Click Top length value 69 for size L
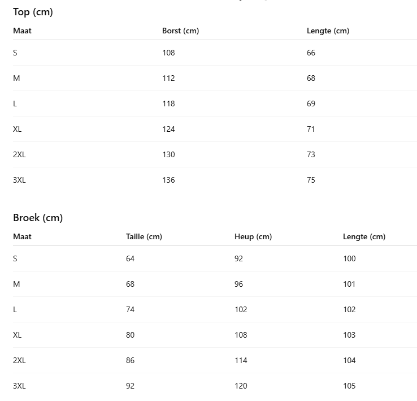This screenshot has height=401, width=417. tap(311, 104)
